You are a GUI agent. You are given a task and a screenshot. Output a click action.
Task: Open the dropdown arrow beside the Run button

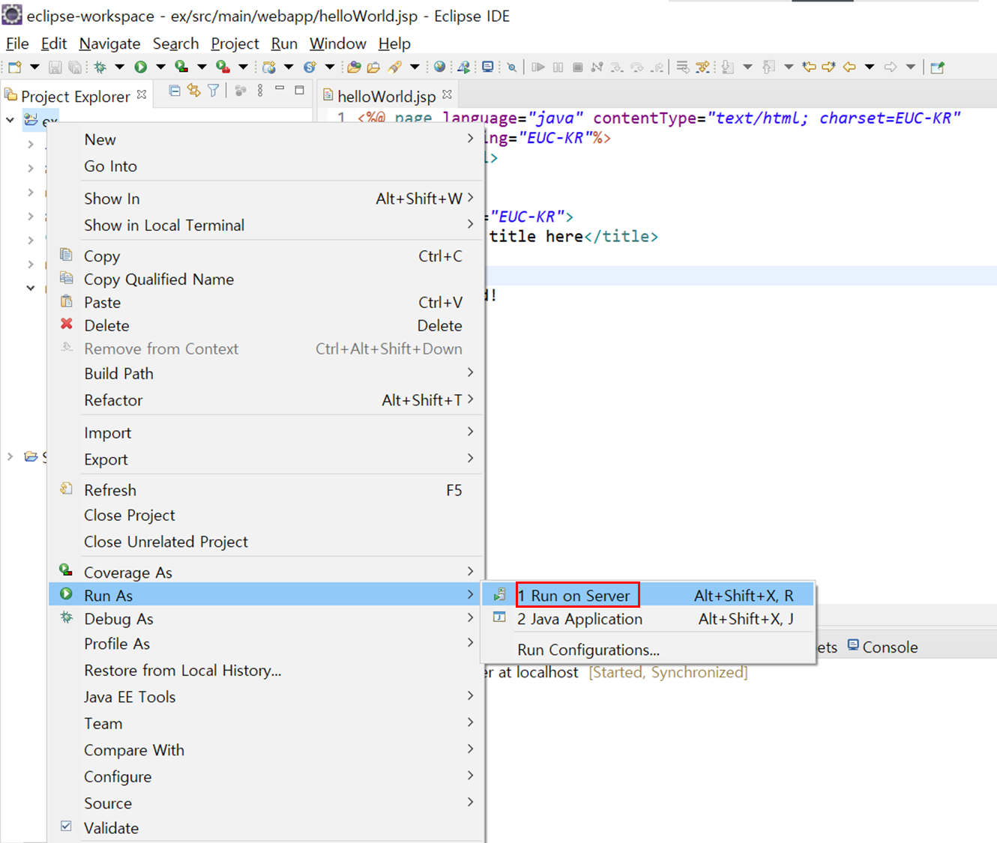coord(160,67)
